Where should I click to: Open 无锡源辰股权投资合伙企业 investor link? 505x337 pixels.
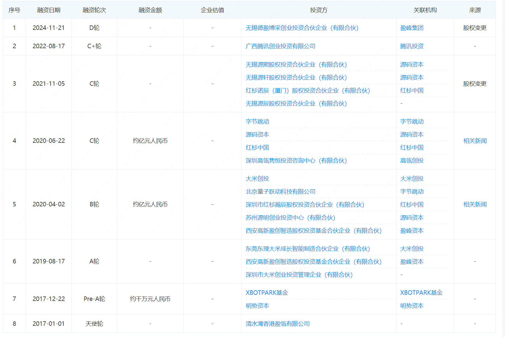(296, 103)
